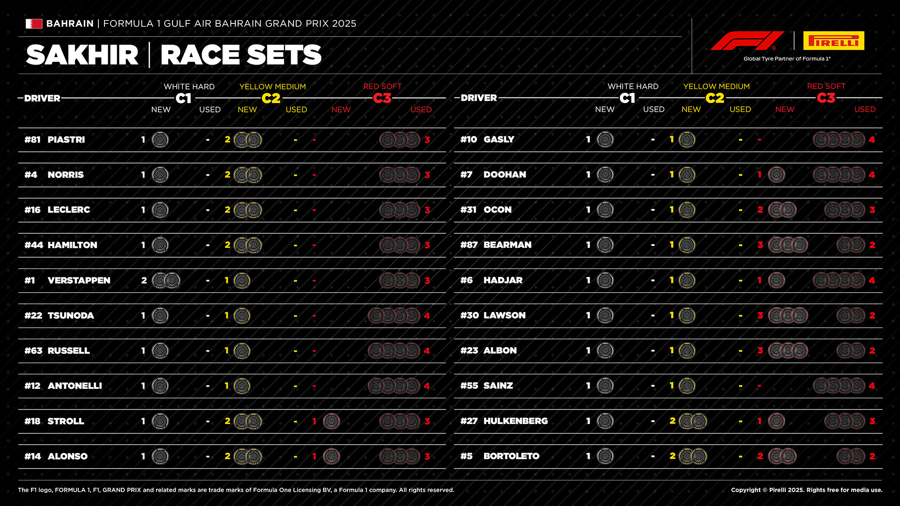Click the Bahrain flag icon
This screenshot has height=506, width=900.
(34, 23)
